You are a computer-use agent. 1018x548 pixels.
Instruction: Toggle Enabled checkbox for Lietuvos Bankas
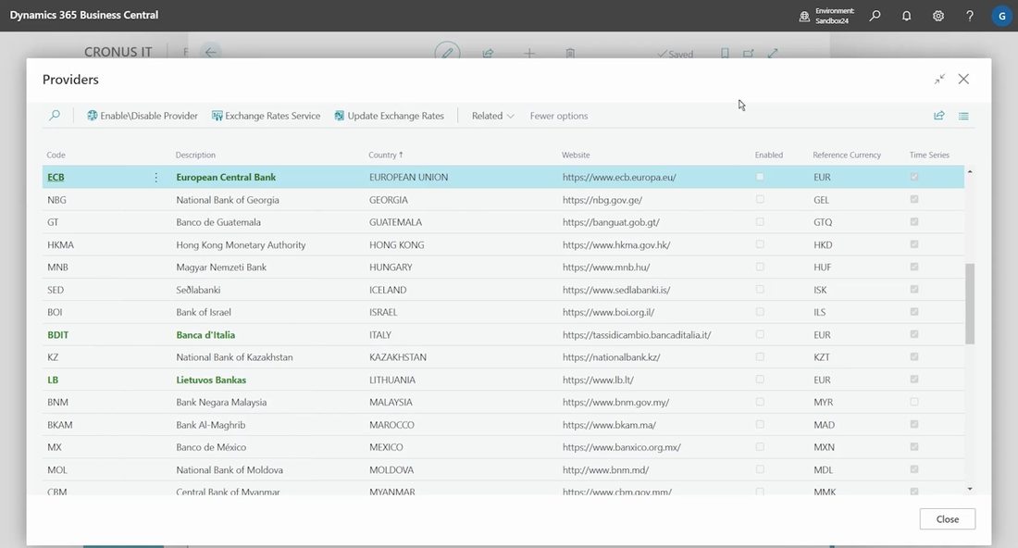tap(760, 380)
